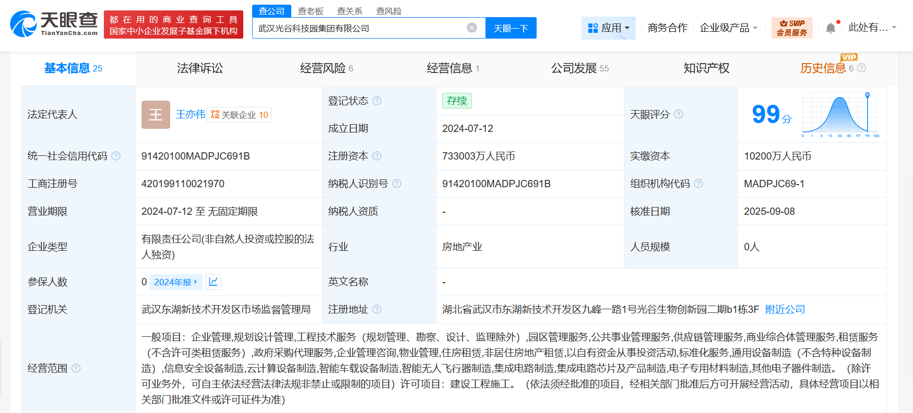Clear the search box text

point(471,28)
